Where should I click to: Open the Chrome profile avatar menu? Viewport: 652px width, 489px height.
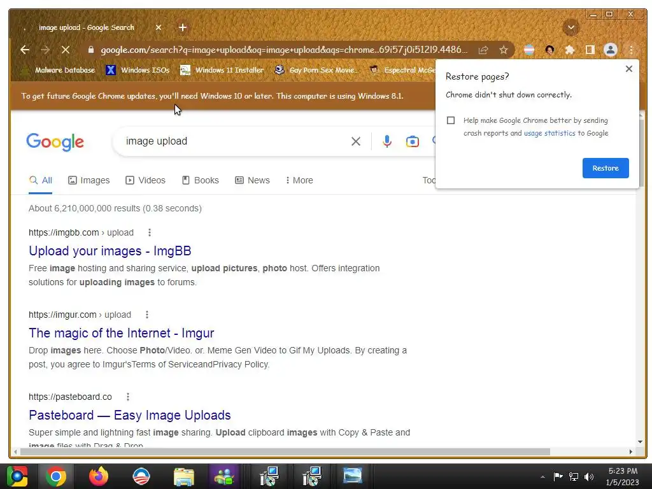(x=611, y=50)
